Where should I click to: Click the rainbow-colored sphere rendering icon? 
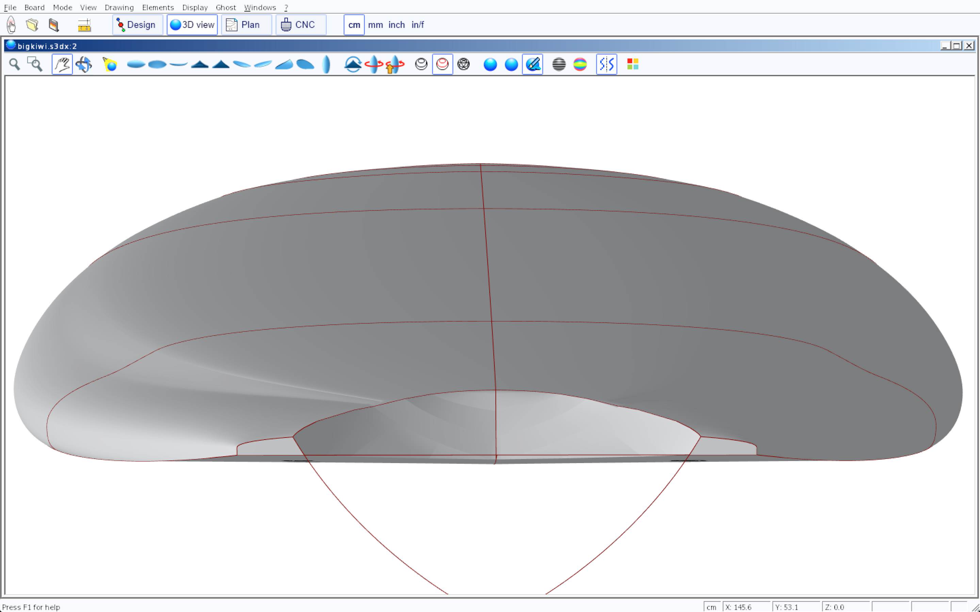[x=580, y=64]
